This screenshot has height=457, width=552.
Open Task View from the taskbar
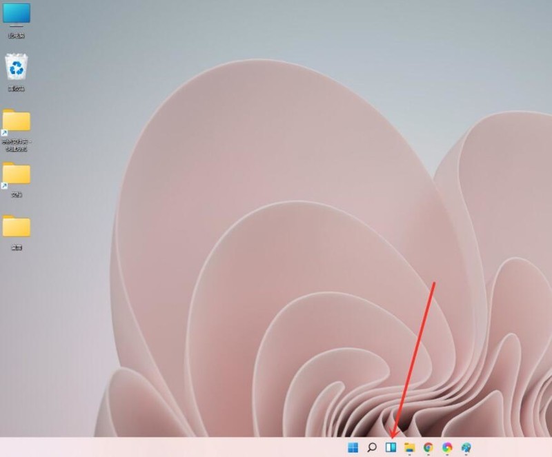[391, 447]
